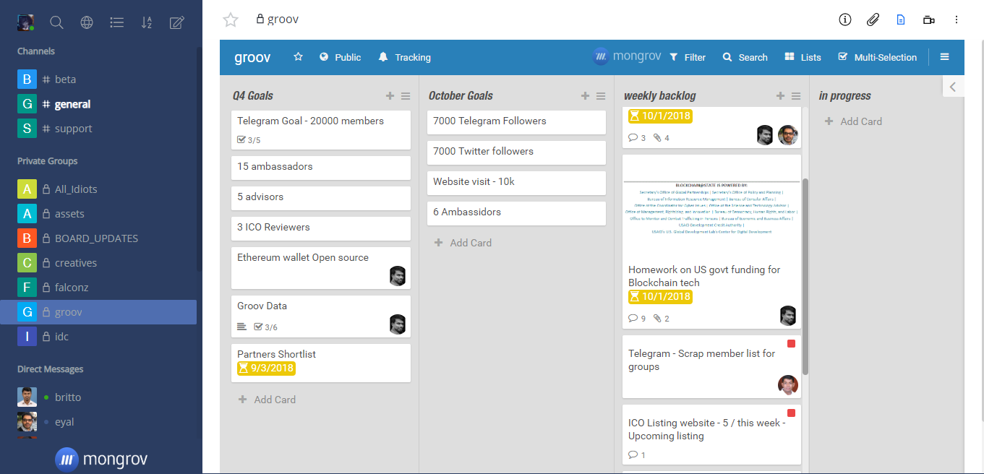Open the sidebar search icon
984x474 pixels.
click(56, 22)
